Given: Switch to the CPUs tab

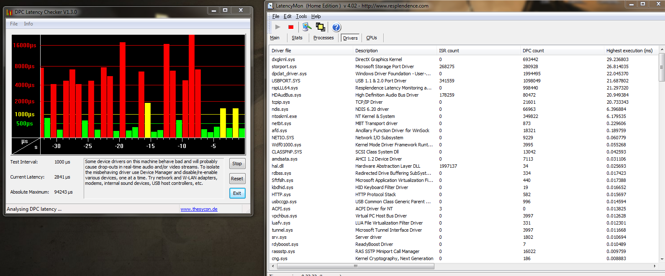Looking at the screenshot, I should (372, 38).
